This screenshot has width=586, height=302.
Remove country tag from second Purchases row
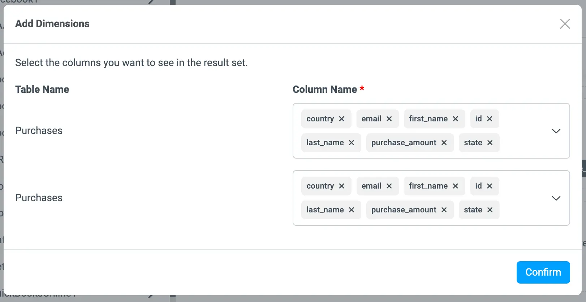point(341,186)
